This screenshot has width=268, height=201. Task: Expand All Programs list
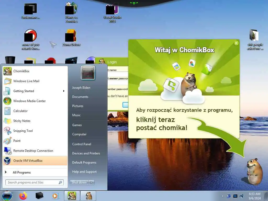pyautogui.click(x=35, y=172)
